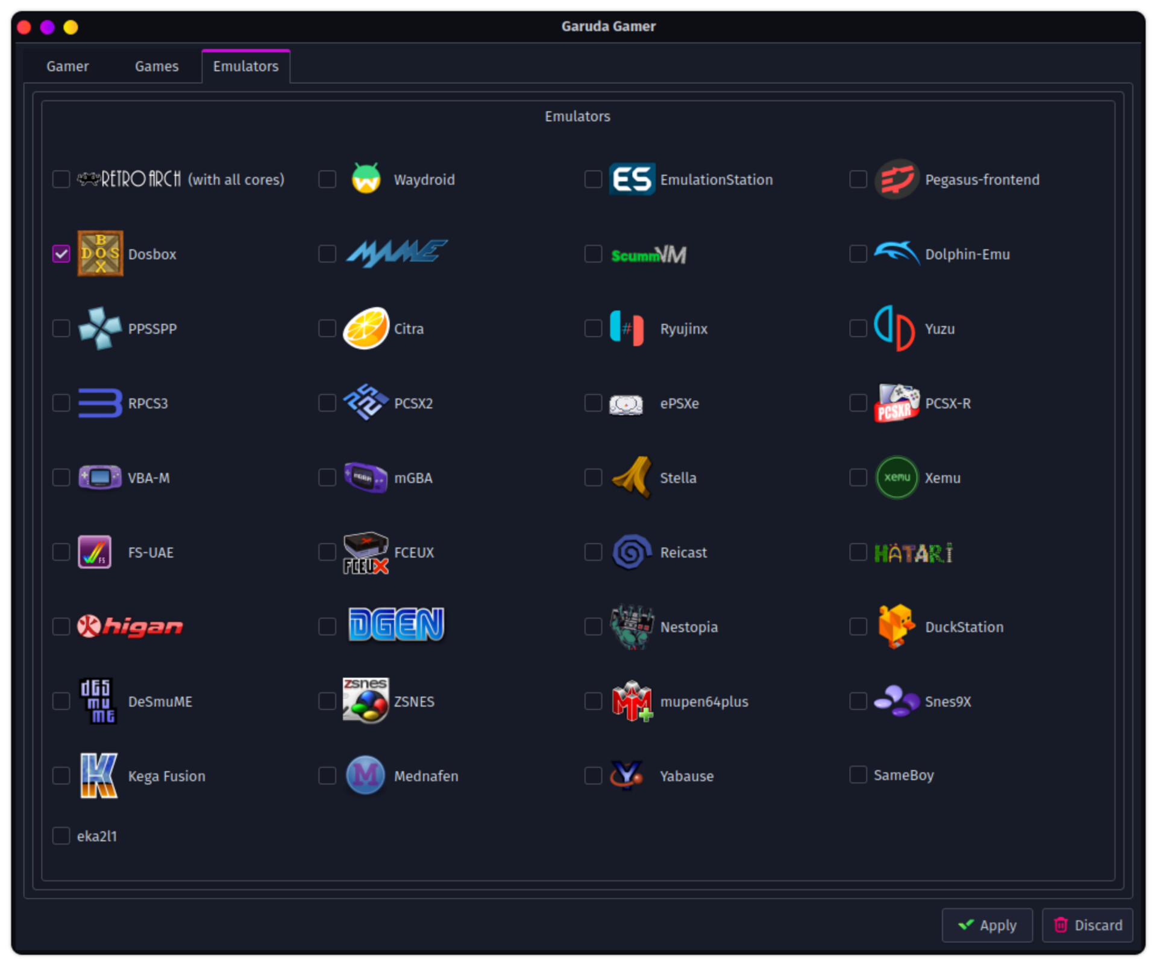The width and height of the screenshot is (1157, 966).
Task: Click the Dolphin-Emu dolphin icon
Action: (x=897, y=252)
